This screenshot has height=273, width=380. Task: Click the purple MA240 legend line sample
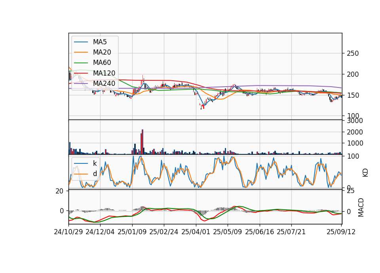(81, 83)
